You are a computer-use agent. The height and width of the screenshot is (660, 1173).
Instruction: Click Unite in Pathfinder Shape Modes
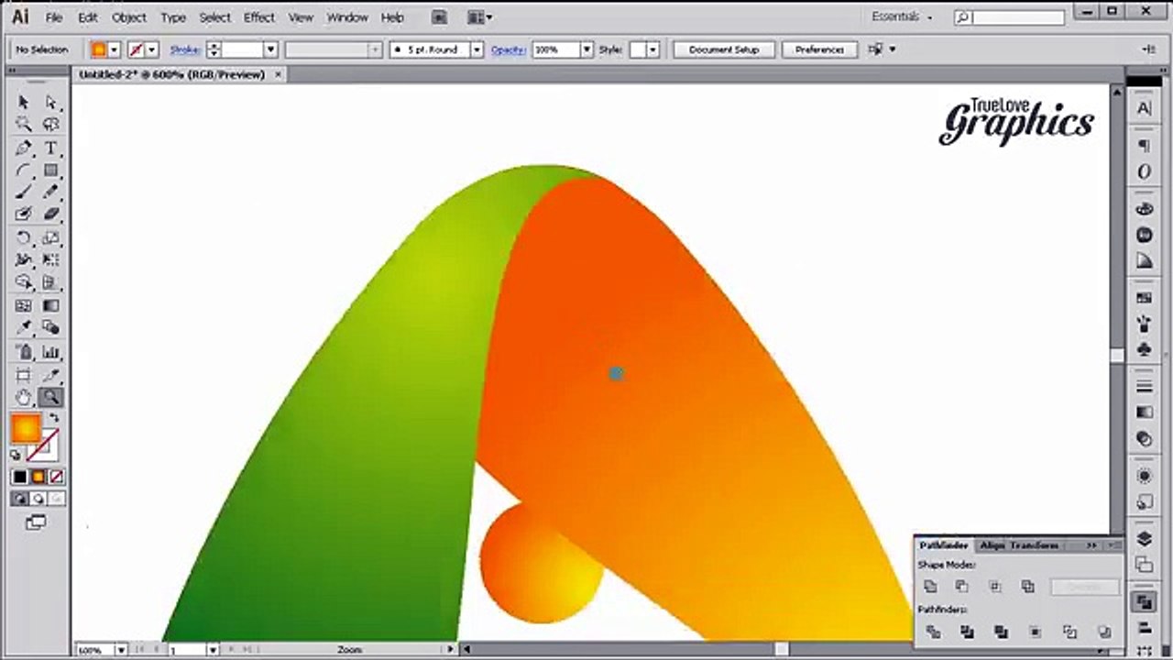[931, 587]
